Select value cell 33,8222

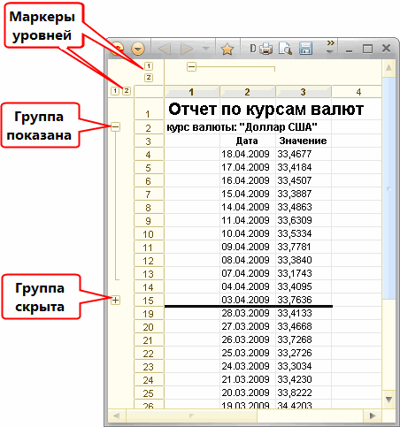pos(304,393)
